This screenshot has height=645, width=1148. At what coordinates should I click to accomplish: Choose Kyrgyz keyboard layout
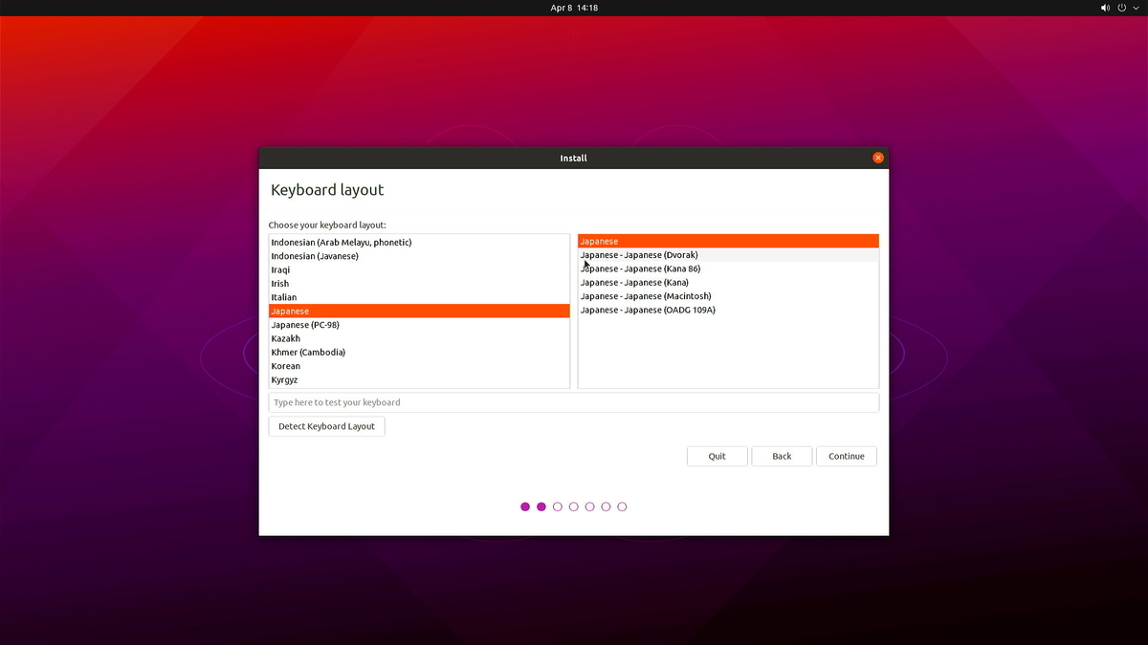coord(419,379)
